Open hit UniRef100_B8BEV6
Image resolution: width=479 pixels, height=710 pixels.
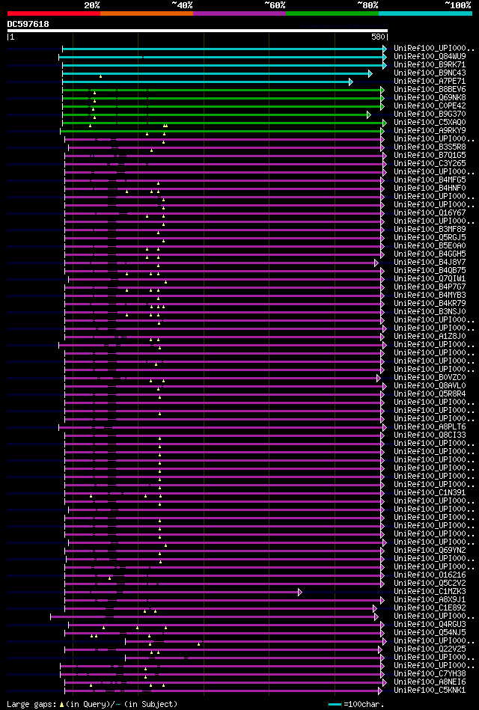(430, 89)
